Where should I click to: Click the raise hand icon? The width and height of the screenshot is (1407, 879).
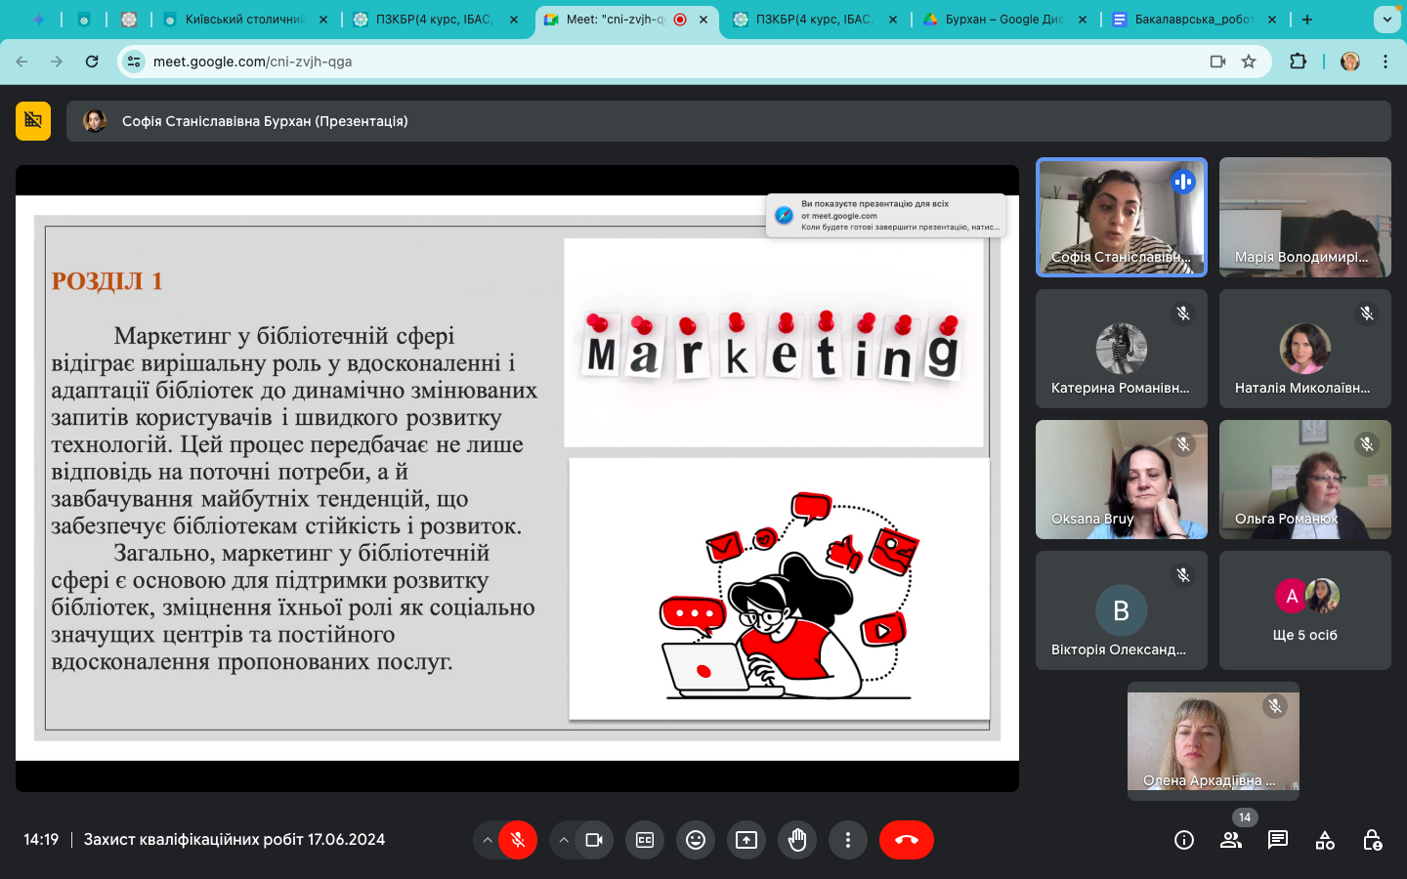[x=797, y=840]
